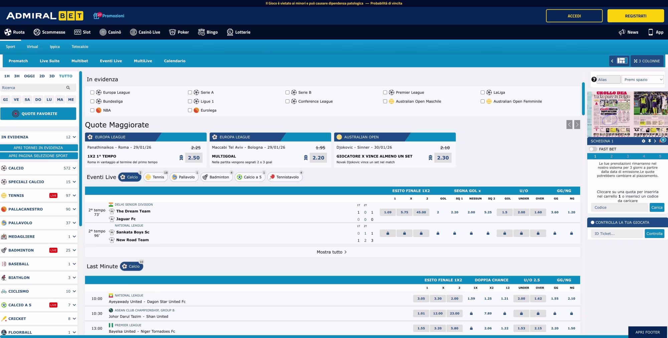Image resolution: width=668 pixels, height=338 pixels.
Task: Click the REGISTRATI button
Action: click(x=636, y=16)
